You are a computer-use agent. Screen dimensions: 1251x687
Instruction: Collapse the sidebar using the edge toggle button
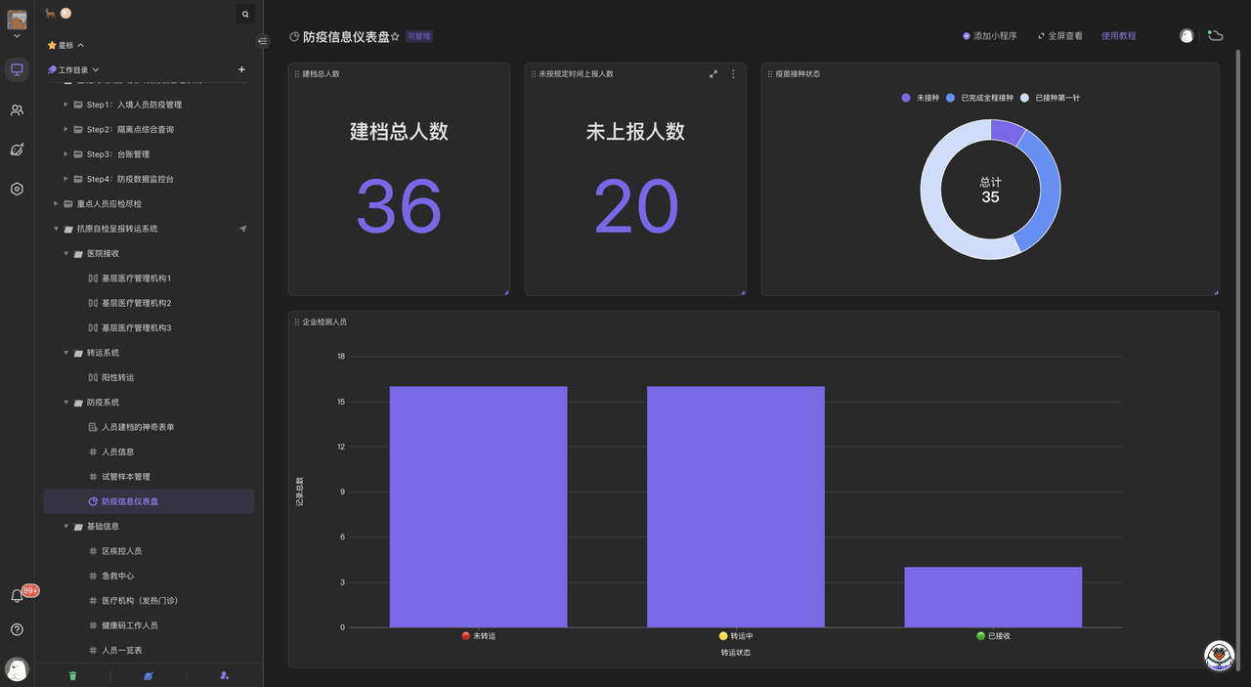click(262, 41)
